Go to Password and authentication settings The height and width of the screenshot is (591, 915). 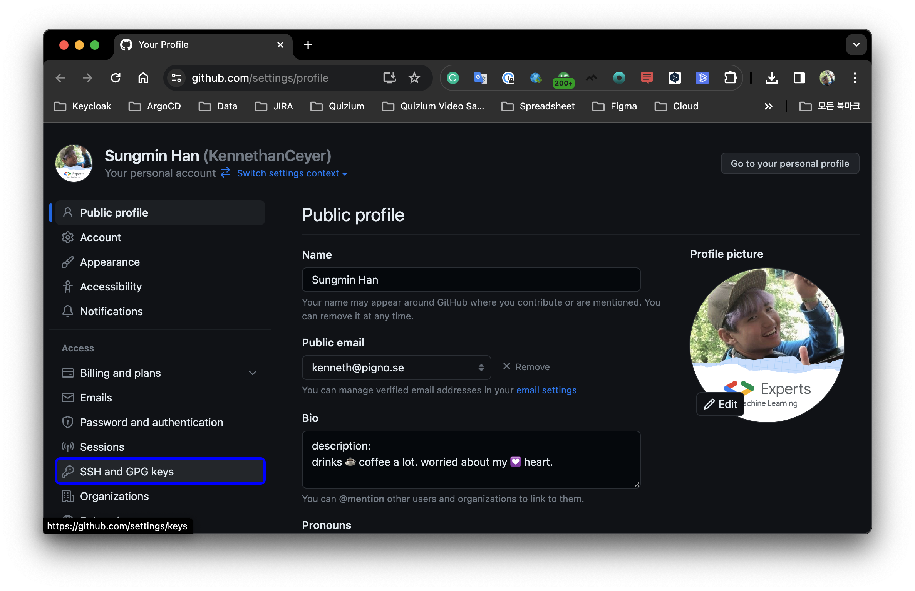[151, 422]
